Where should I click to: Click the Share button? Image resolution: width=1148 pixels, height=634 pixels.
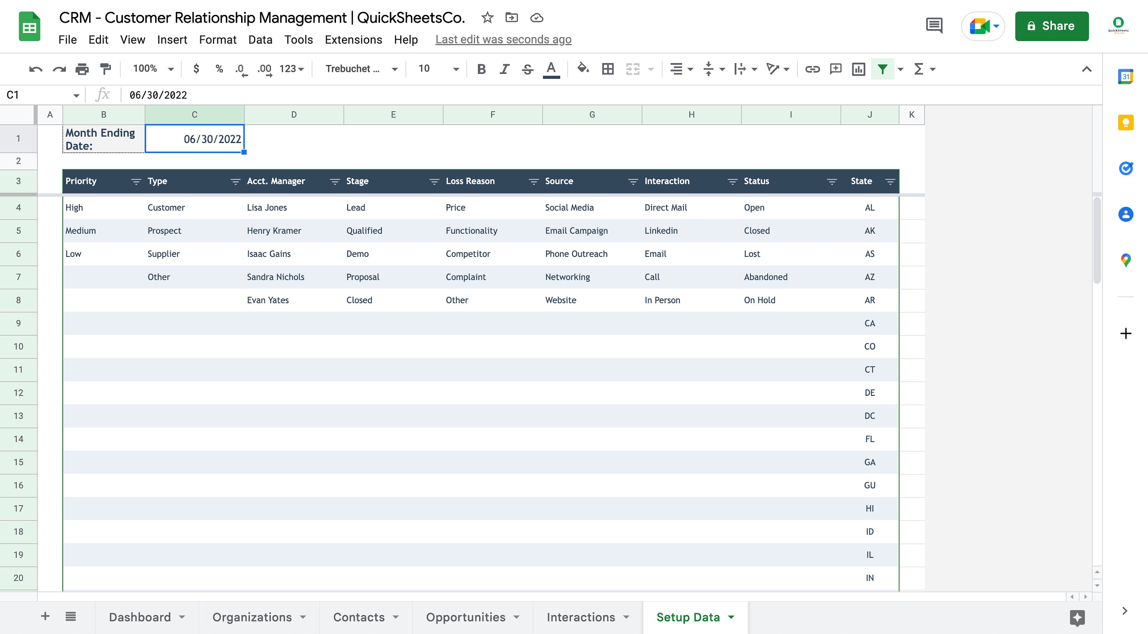click(1052, 26)
